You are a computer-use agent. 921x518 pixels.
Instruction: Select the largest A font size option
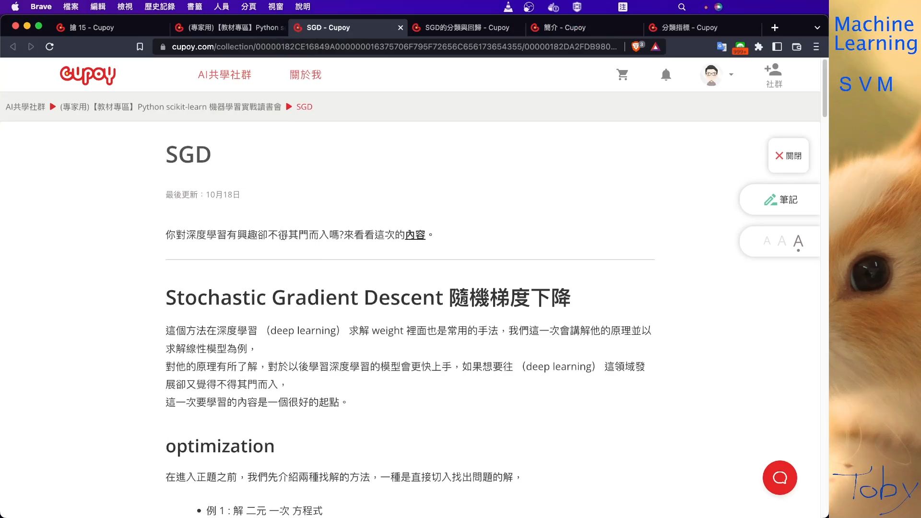[x=798, y=242]
